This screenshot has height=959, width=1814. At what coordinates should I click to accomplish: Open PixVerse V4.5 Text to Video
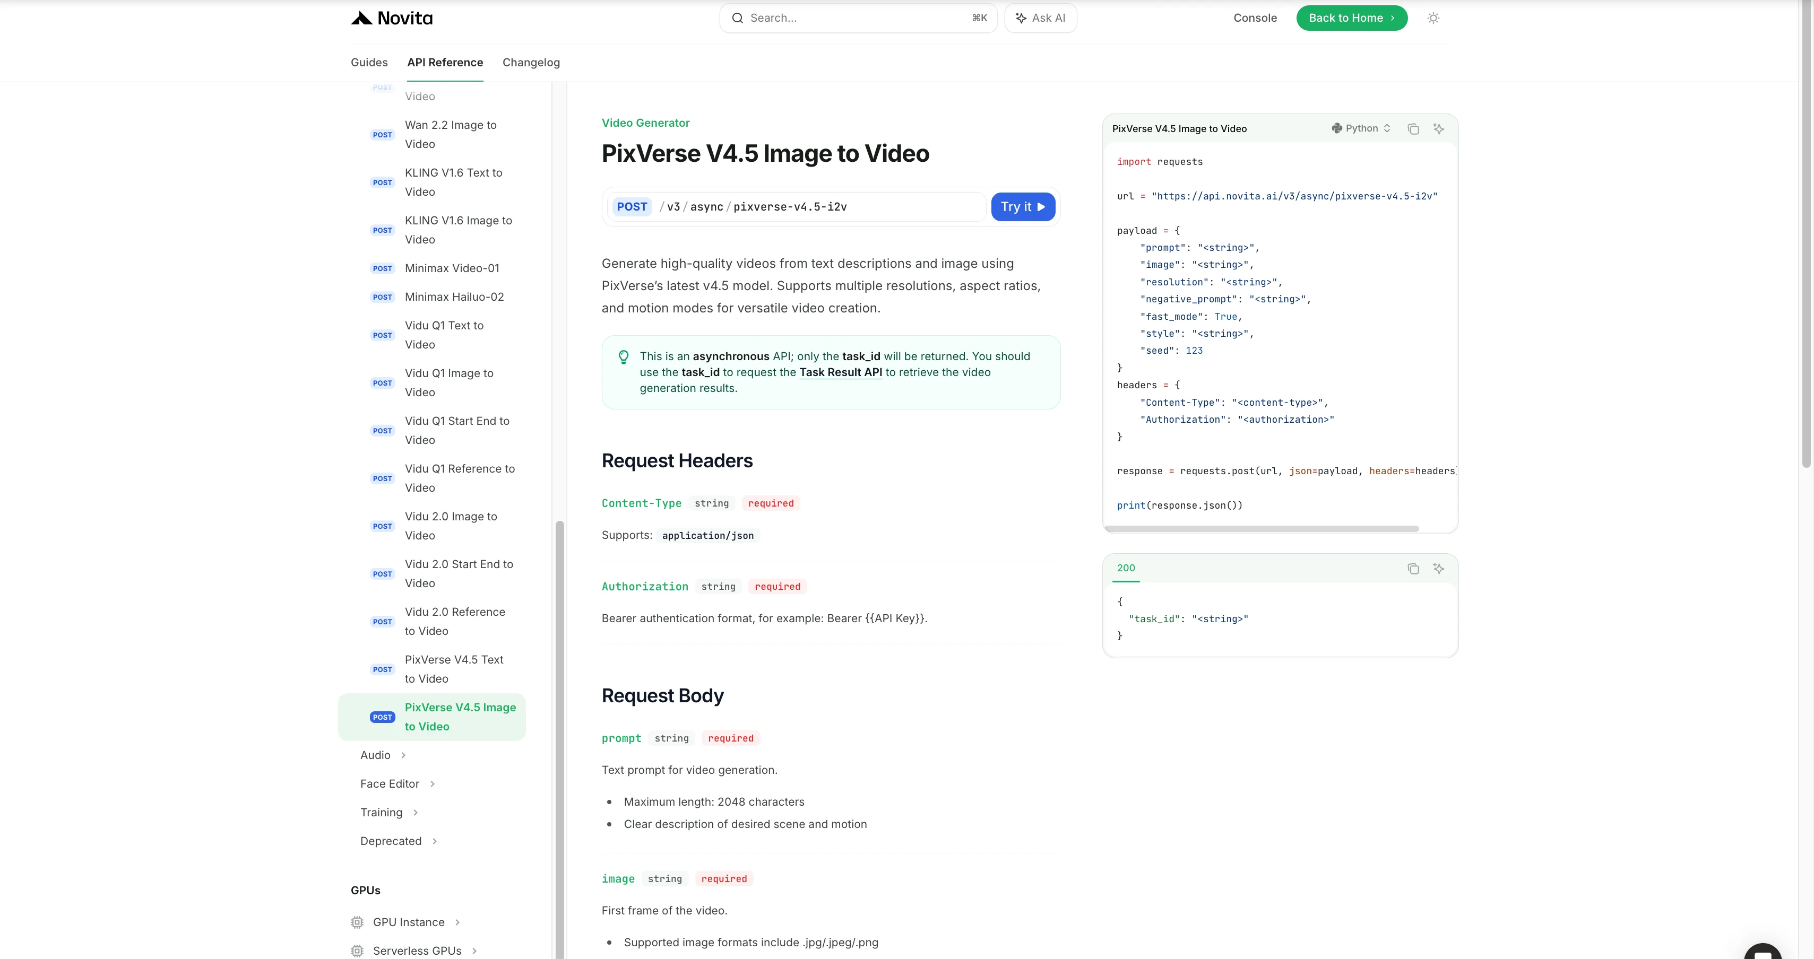pos(453,670)
